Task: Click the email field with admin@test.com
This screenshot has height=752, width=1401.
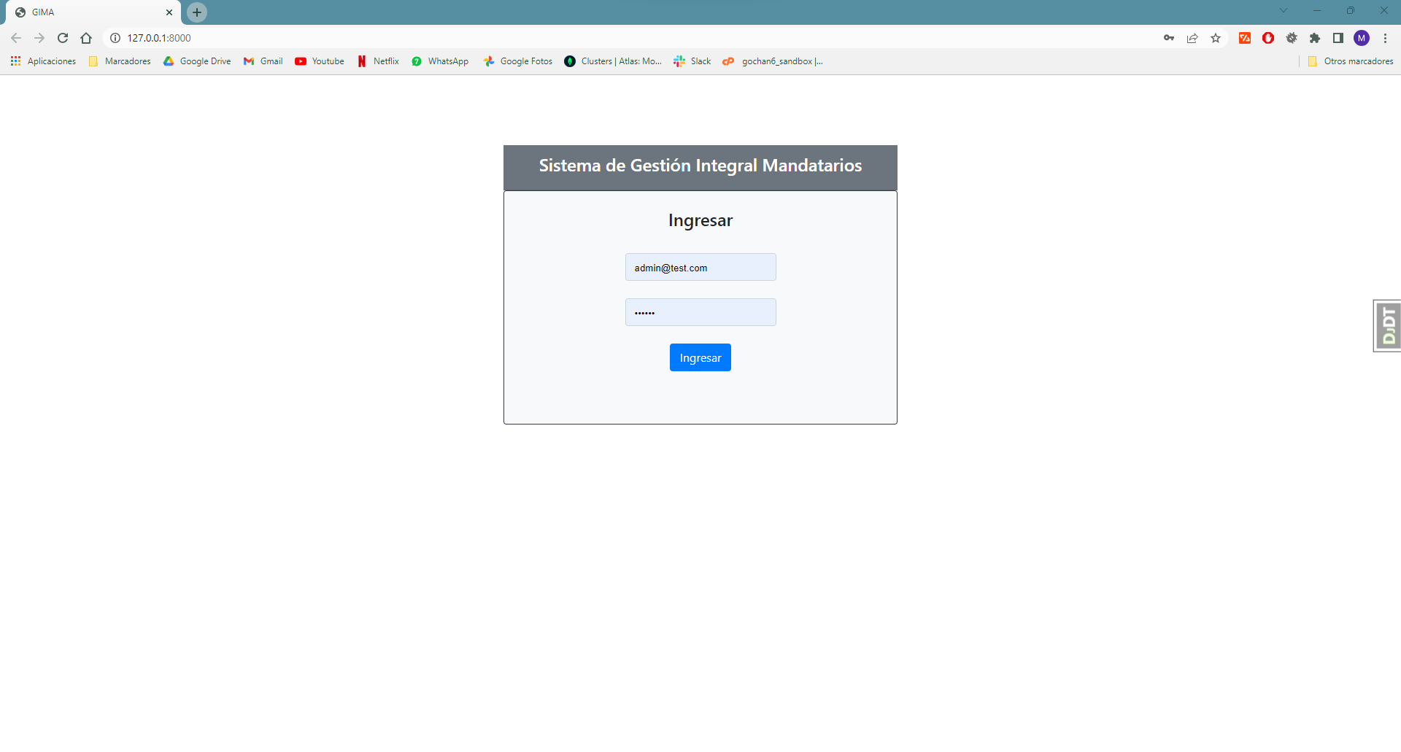Action: click(700, 267)
